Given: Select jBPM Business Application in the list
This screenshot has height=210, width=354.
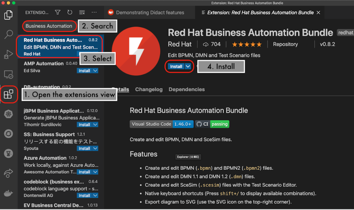Looking at the screenshot, I should coord(61,118).
